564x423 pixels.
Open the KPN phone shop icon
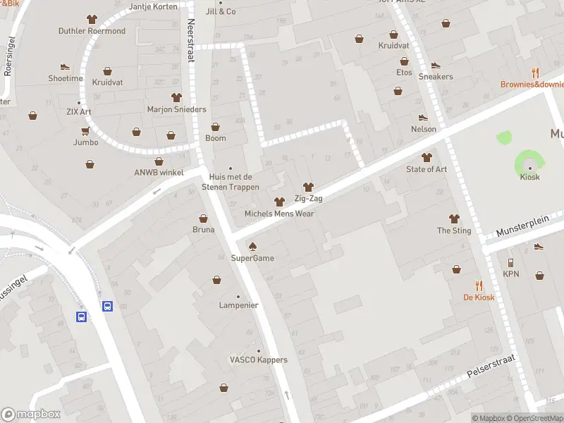510,262
